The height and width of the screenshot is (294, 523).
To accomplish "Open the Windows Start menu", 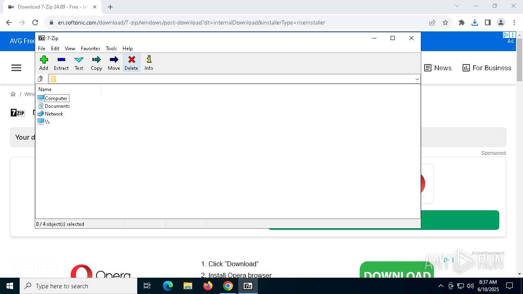I will (x=10, y=286).
